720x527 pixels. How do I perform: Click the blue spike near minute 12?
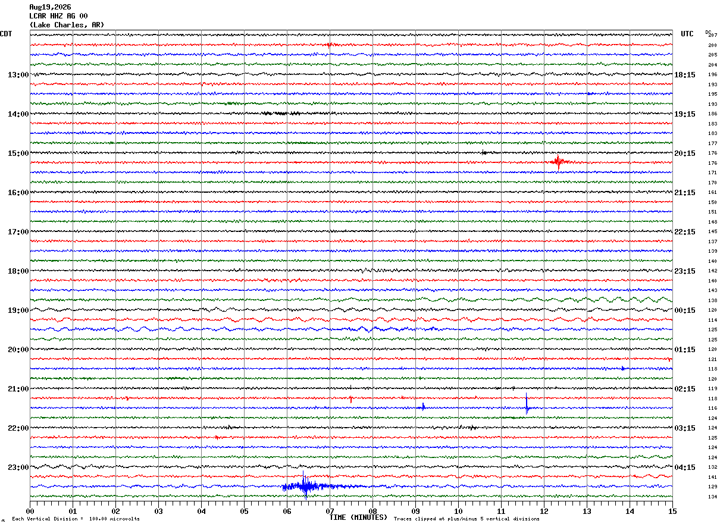click(x=527, y=404)
